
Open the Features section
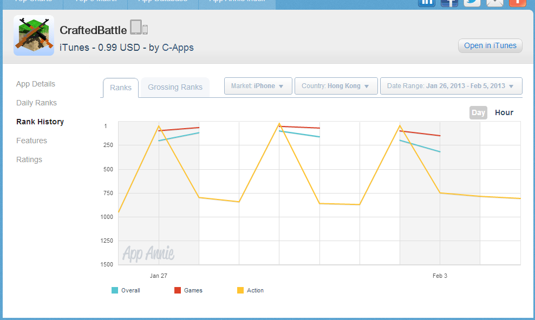[32, 141]
